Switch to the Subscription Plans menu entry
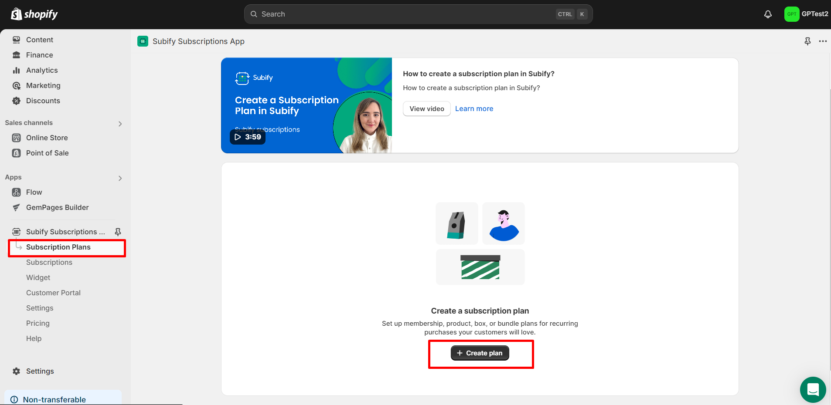 tap(58, 247)
